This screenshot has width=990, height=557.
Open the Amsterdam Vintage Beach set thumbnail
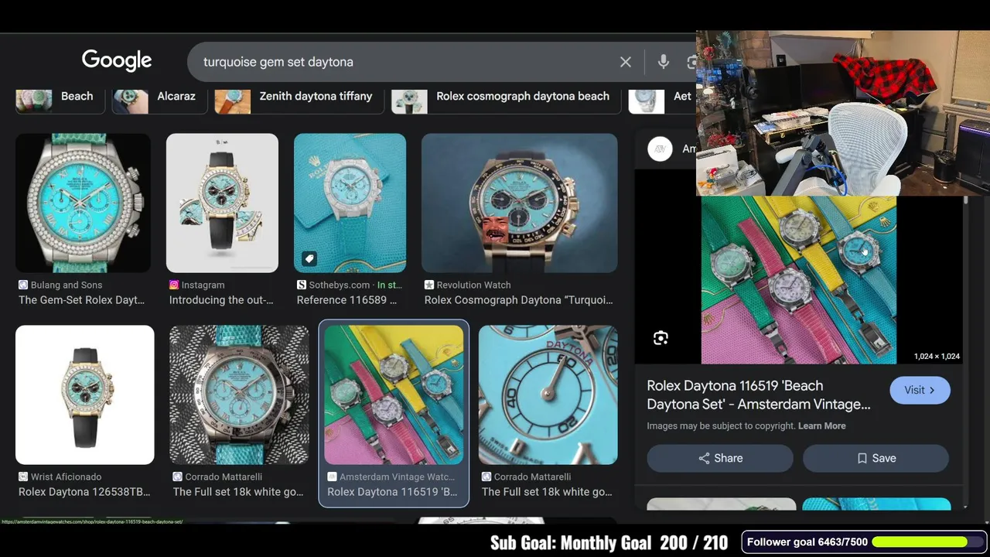tap(394, 395)
